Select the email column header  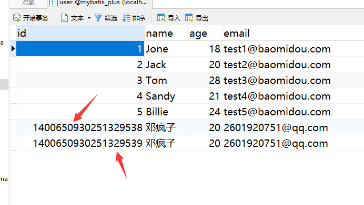coord(293,33)
